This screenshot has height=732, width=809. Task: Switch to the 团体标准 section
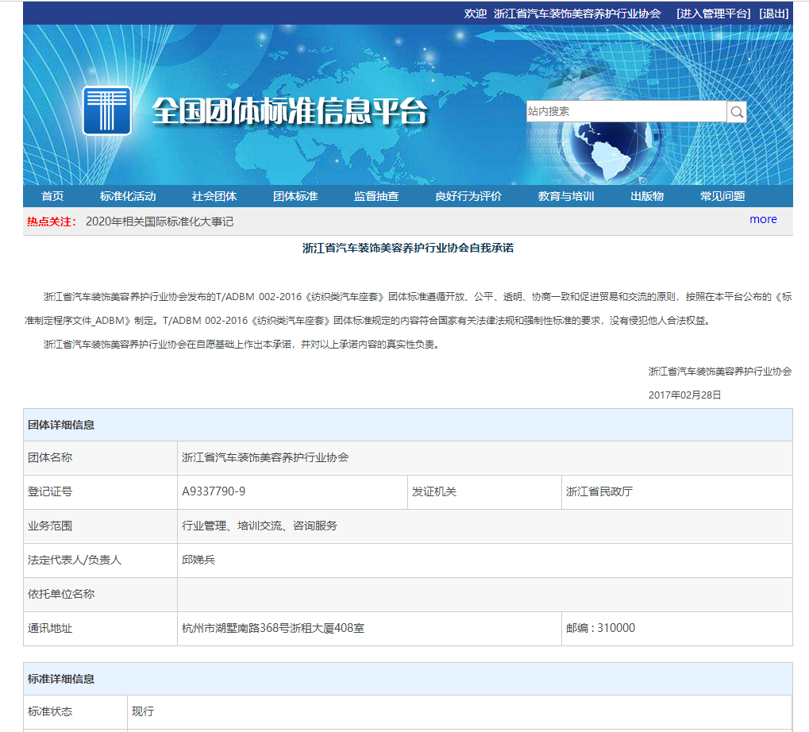pos(294,195)
